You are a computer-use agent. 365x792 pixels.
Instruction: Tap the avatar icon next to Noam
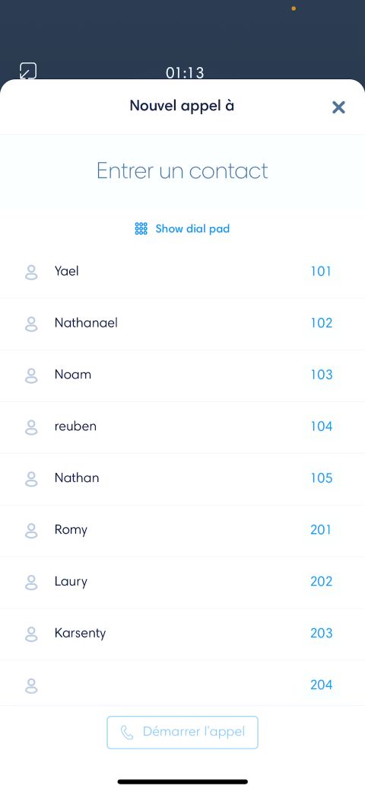pos(31,375)
